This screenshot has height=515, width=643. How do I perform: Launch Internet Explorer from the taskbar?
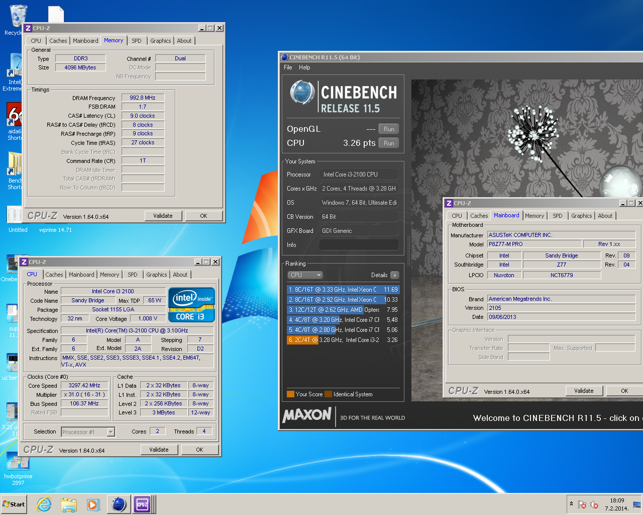[44, 504]
